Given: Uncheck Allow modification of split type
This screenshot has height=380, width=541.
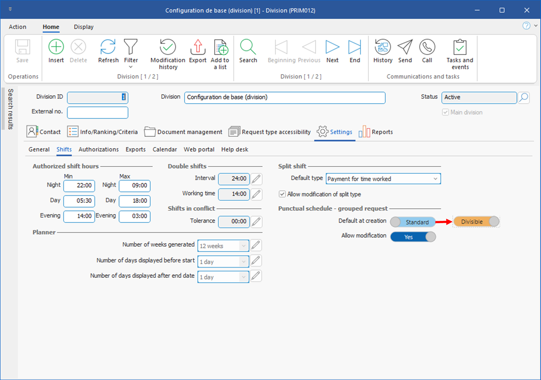Looking at the screenshot, I should (282, 194).
